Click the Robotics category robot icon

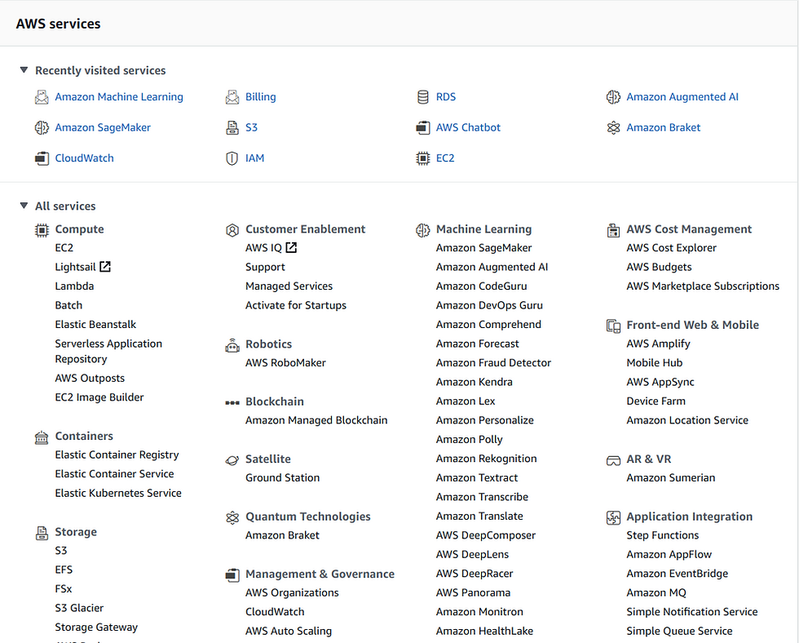[x=232, y=345]
